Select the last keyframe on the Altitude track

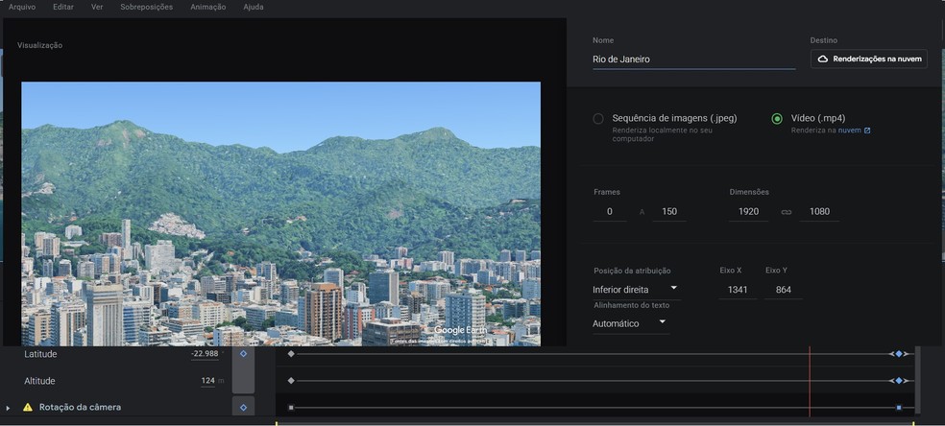[899, 381]
